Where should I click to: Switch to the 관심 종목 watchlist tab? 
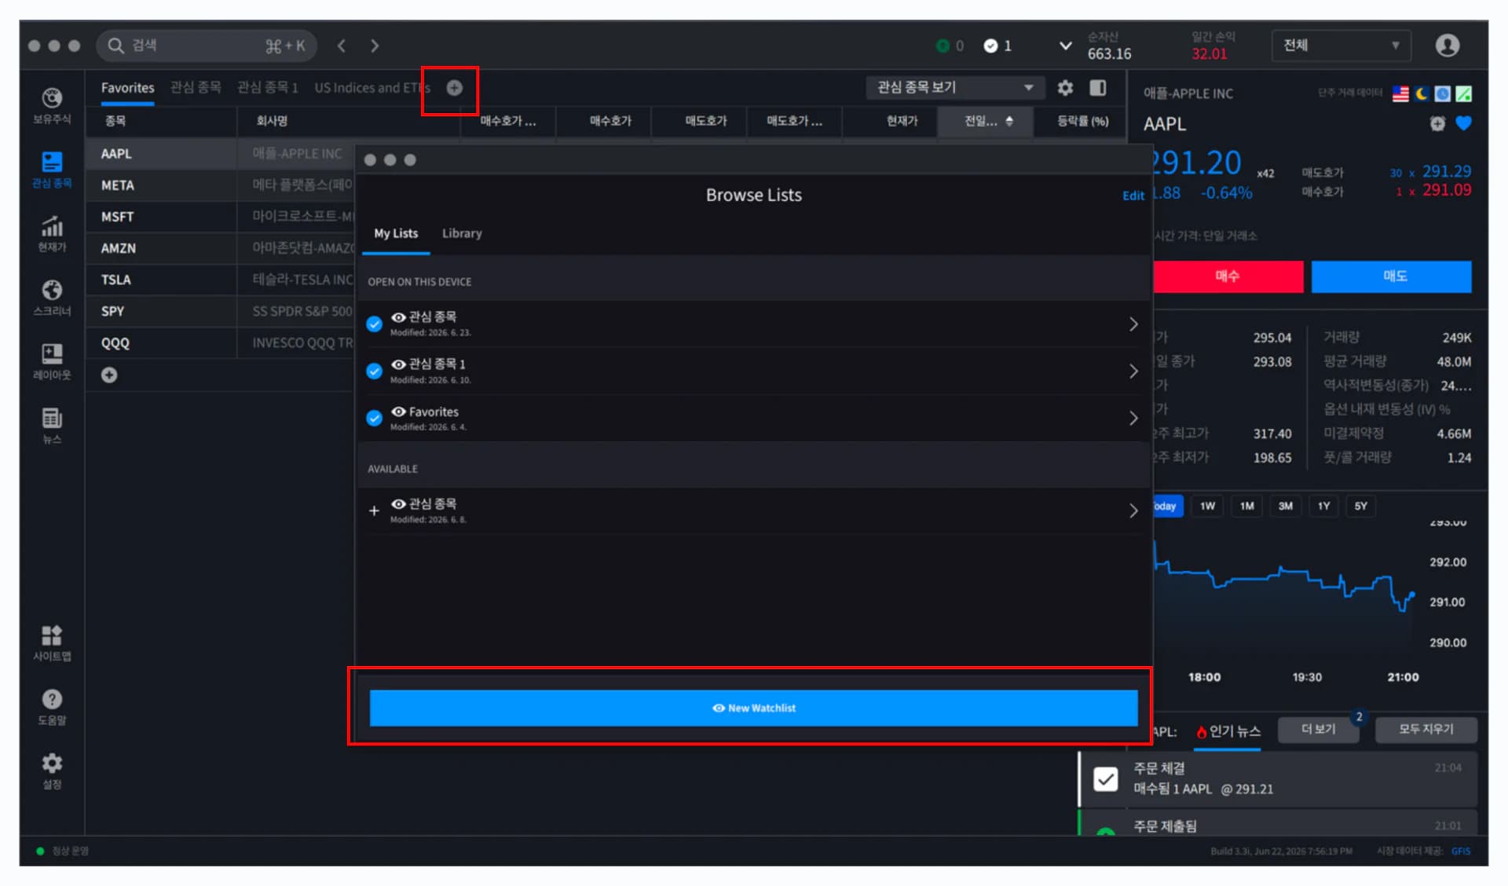coord(196,88)
